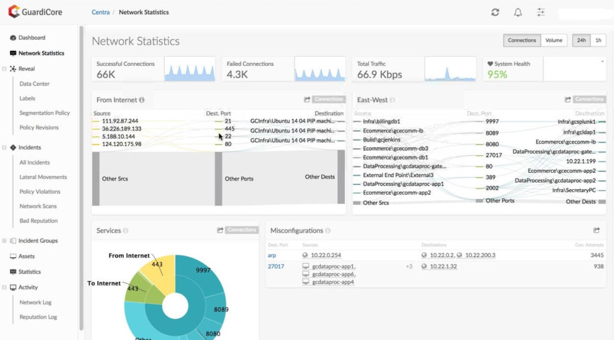Select the 1h time range
The image size is (614, 340).
598,40
